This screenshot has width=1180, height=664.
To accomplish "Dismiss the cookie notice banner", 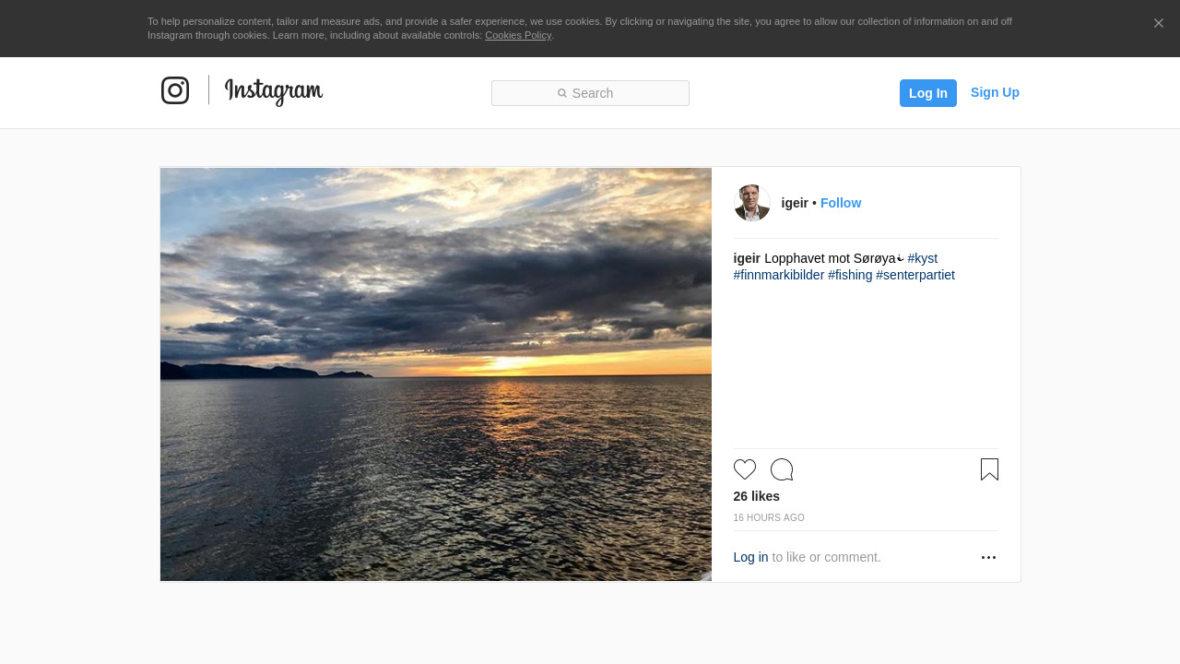I will (1158, 23).
